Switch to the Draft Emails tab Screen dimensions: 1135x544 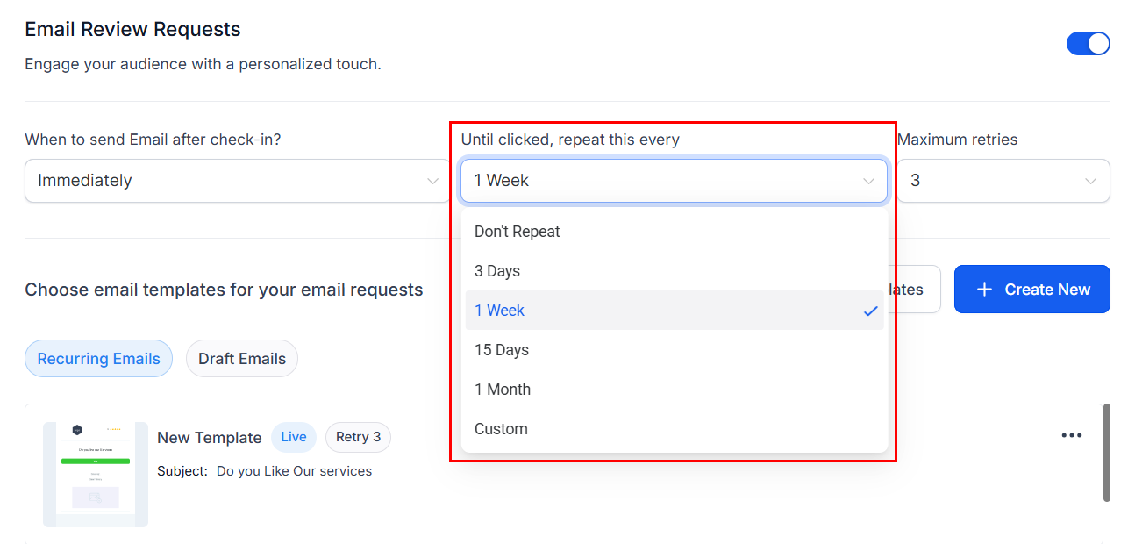tap(242, 359)
